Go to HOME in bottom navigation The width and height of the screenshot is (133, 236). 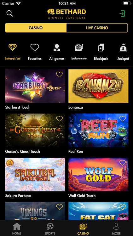click(x=17, y=229)
